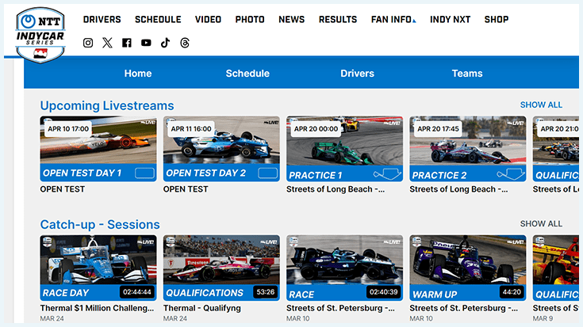Image resolution: width=583 pixels, height=327 pixels.
Task: Select Drivers tab in blue bar
Action: [357, 74]
